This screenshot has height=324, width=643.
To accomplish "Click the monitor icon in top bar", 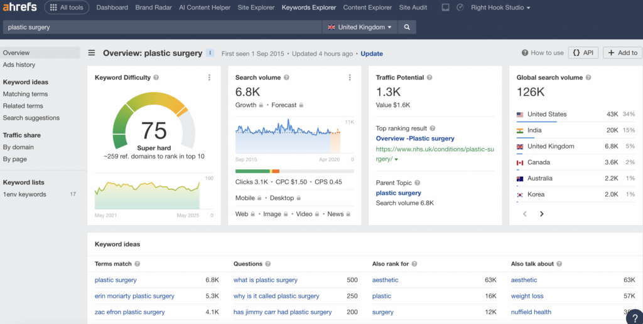I will point(445,8).
